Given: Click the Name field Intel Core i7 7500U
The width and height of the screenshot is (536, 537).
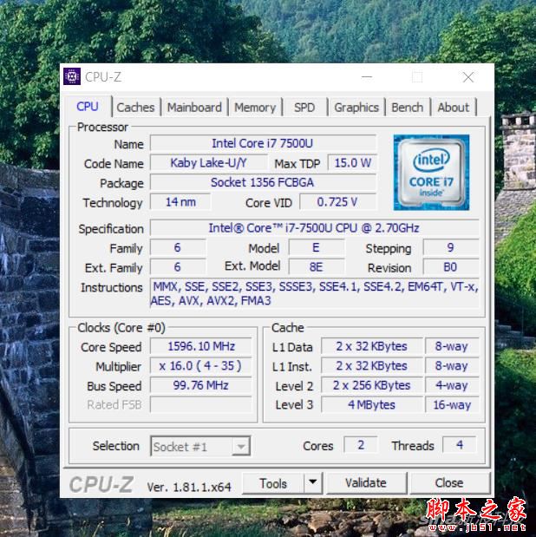Looking at the screenshot, I should [x=263, y=143].
